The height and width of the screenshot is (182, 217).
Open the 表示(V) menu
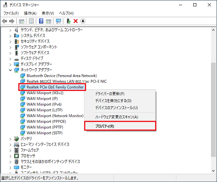coord(48,13)
